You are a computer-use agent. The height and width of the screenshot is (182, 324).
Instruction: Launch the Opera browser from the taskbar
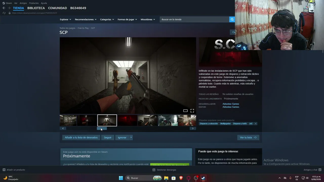[x=188, y=178]
